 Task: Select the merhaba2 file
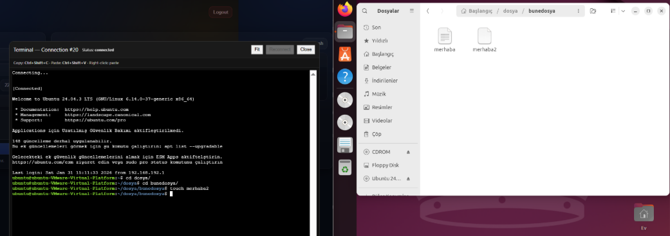484,40
